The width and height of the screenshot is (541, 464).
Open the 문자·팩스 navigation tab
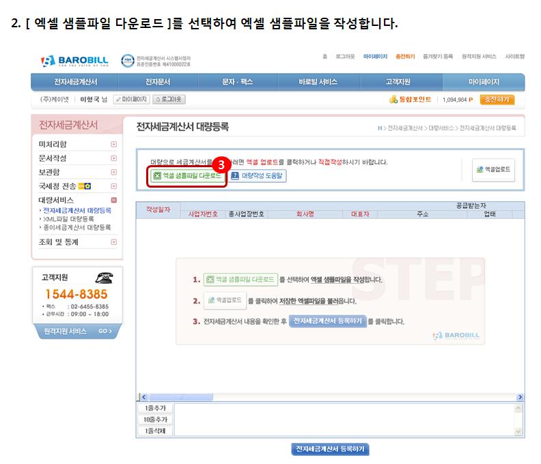pos(238,82)
